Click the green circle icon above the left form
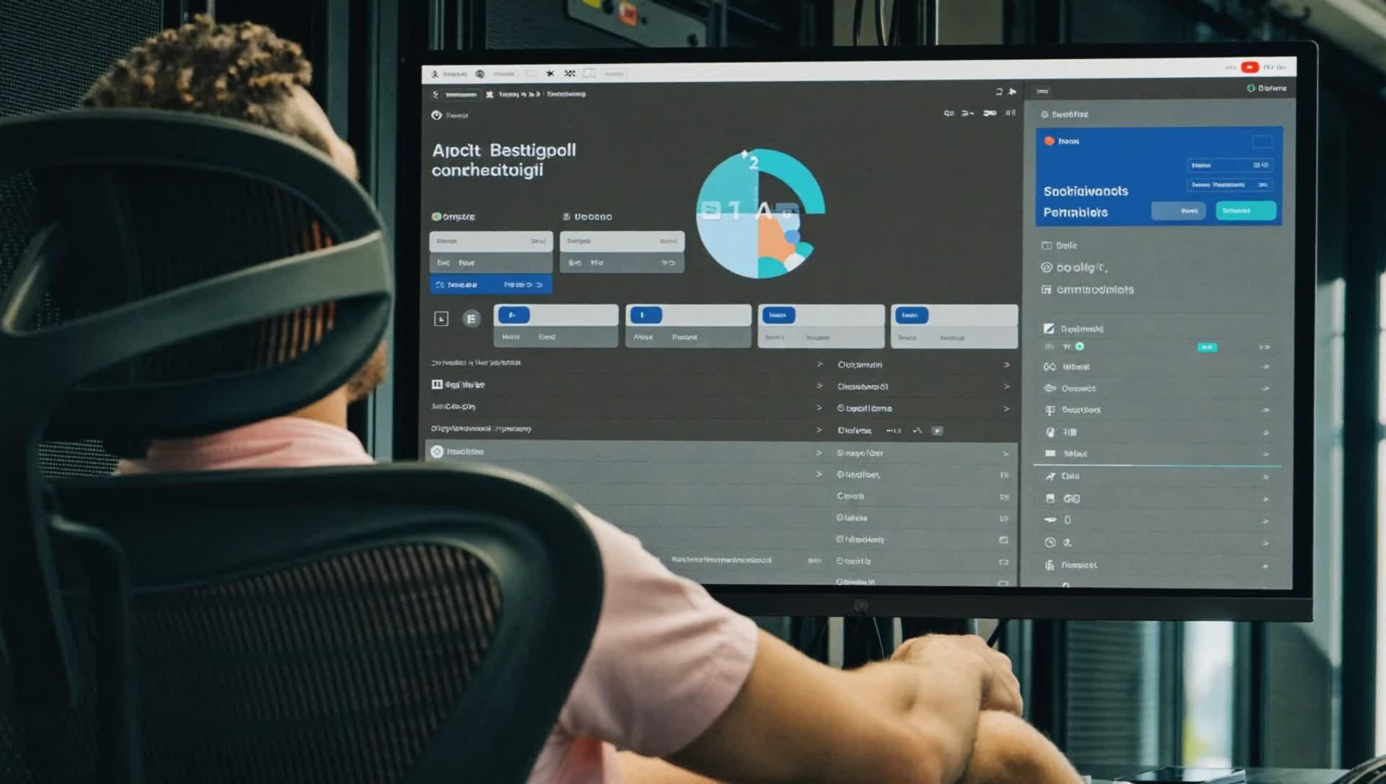Screen dimensions: 1386x784 pos(436,216)
